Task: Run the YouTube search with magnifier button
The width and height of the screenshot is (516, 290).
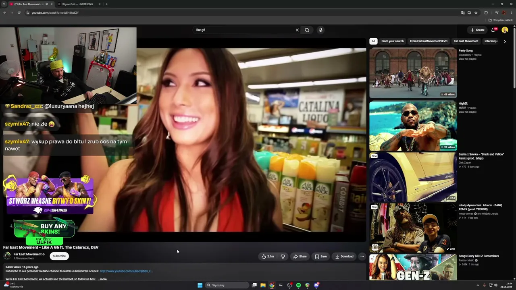Action: [307, 30]
